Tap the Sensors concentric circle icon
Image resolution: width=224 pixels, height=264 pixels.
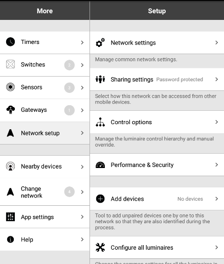click(10, 87)
